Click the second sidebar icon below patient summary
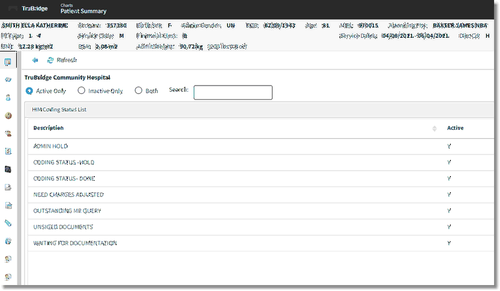 (8, 80)
